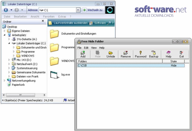Select the C:\CSB folder row
Image resolution: width=192 pixels, height=131 pixels.
(131, 65)
